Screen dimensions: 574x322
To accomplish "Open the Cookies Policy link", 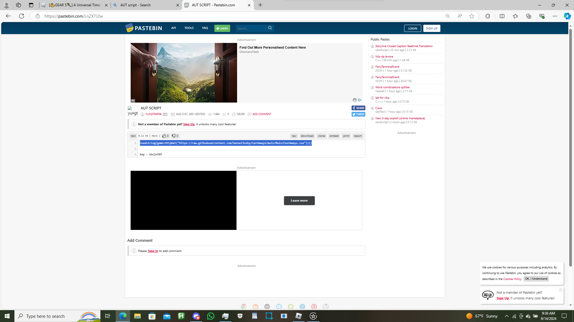I will pyautogui.click(x=512, y=279).
